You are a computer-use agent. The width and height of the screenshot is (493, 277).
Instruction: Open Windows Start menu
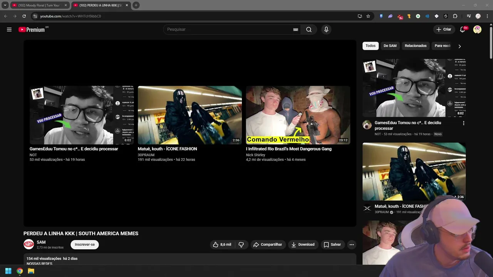tap(8, 271)
